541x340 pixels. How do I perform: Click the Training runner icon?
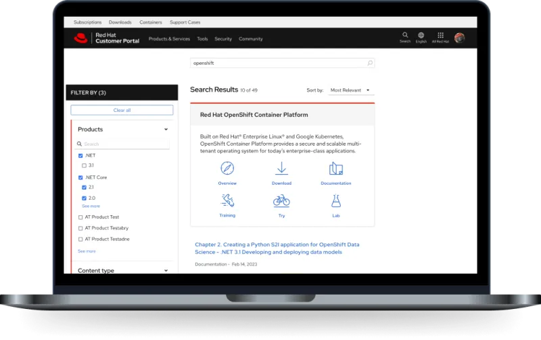(227, 200)
